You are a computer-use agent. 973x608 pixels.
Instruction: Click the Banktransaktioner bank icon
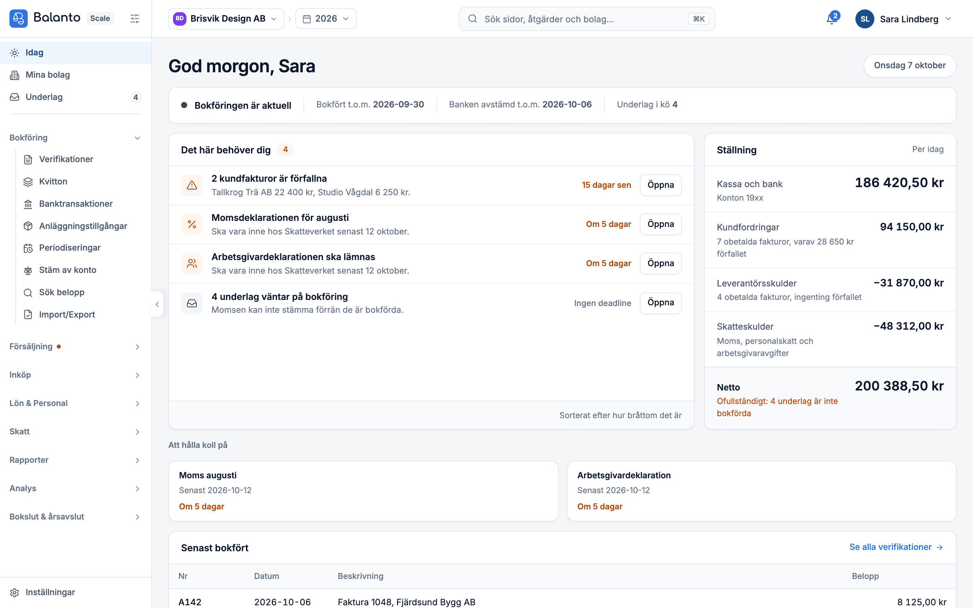point(28,204)
